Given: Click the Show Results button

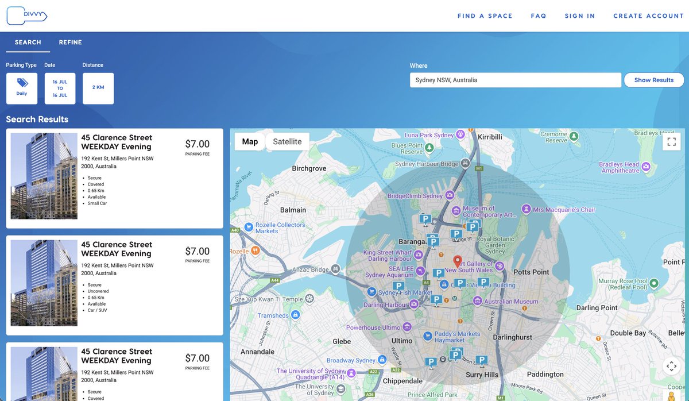Looking at the screenshot, I should [654, 80].
